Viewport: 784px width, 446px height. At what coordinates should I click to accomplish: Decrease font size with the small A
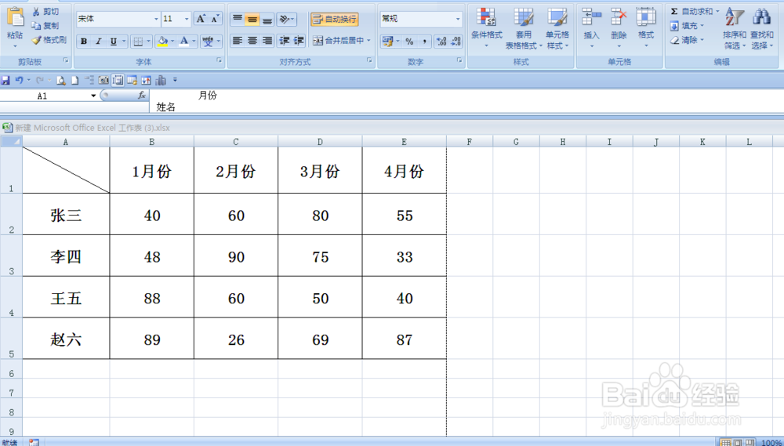click(215, 19)
